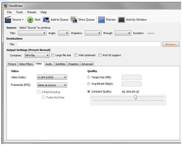Screen dimensions: 182x146
Task: Switch to the Audio tab
Action: (x=49, y=64)
